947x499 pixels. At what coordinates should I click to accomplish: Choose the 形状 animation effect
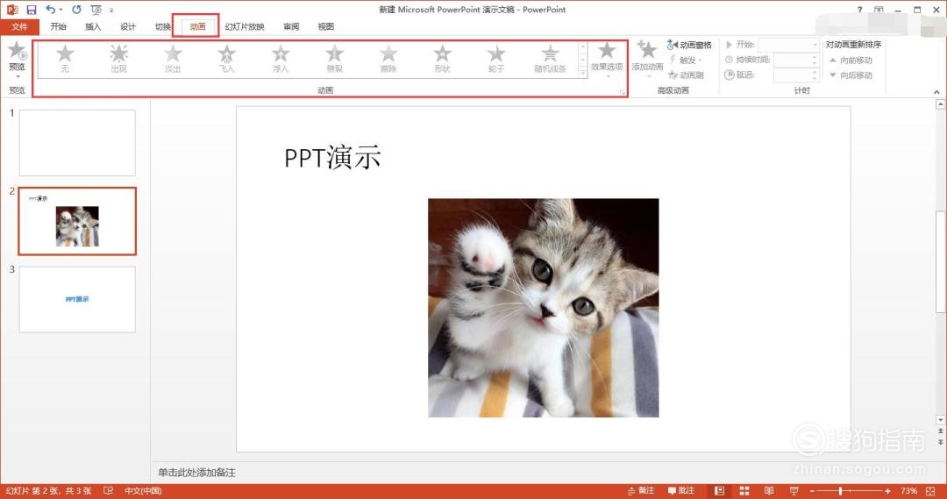442,59
